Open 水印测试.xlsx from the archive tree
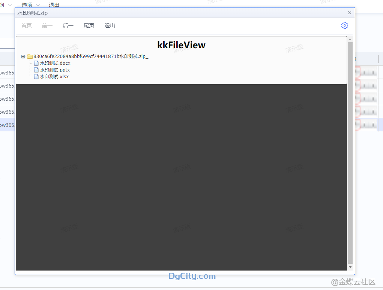383x290 pixels. pos(54,77)
